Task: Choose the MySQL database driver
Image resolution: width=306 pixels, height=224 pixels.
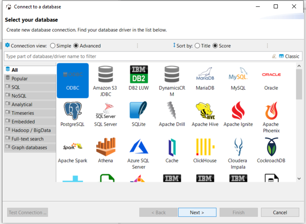Action: click(x=238, y=75)
